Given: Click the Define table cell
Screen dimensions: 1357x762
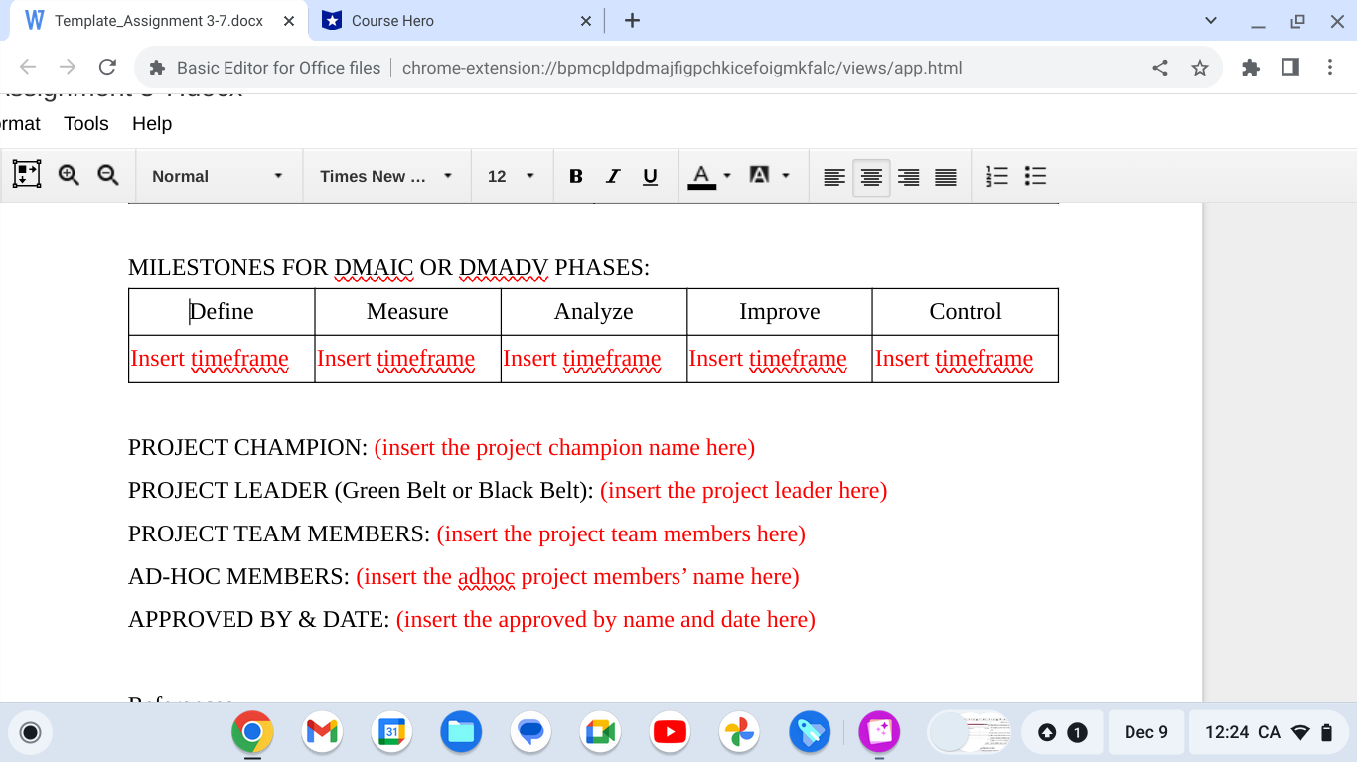Looking at the screenshot, I should 221,311.
